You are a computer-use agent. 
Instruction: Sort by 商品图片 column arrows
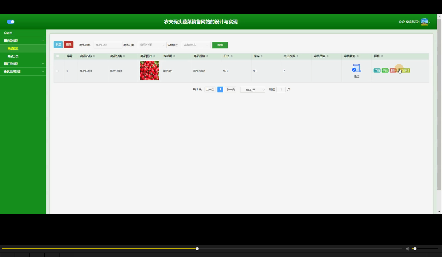click(154, 56)
